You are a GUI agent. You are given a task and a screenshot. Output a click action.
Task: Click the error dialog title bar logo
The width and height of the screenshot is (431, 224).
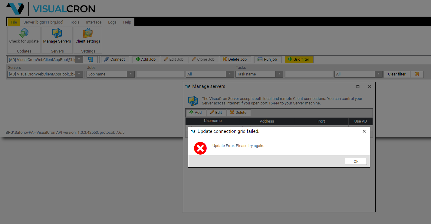[193, 131]
